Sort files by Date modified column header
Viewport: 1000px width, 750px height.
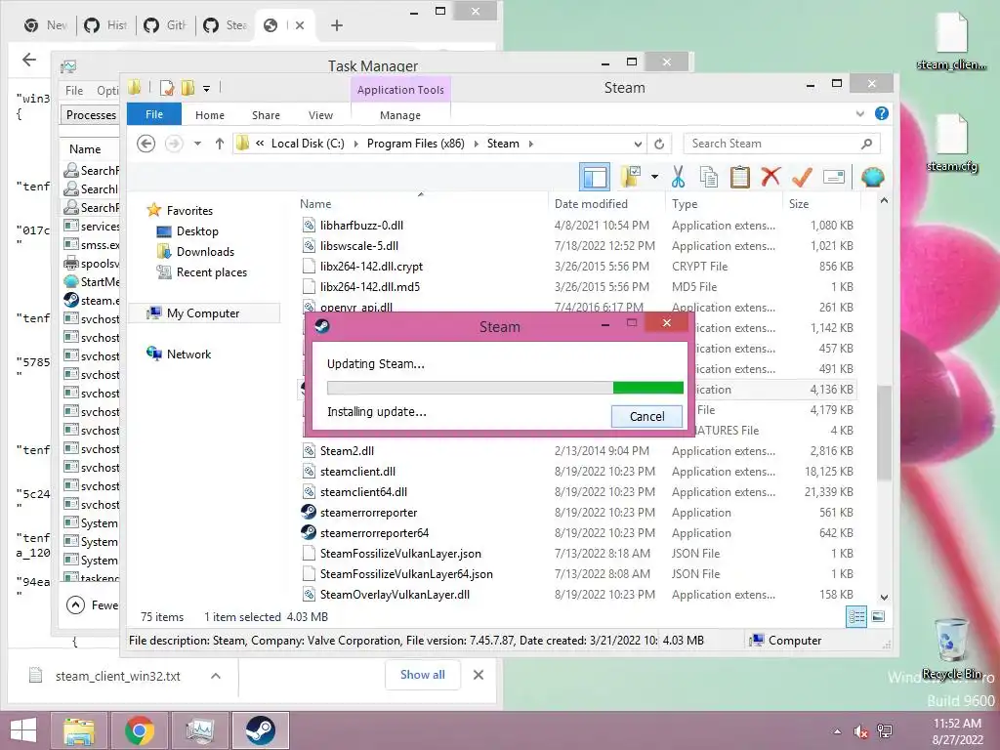pos(606,203)
